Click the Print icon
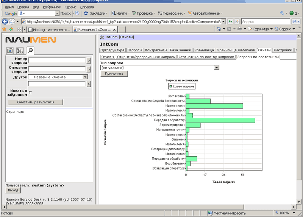Viewport: 303px width, 217px height. pyautogui.click(x=240, y=29)
